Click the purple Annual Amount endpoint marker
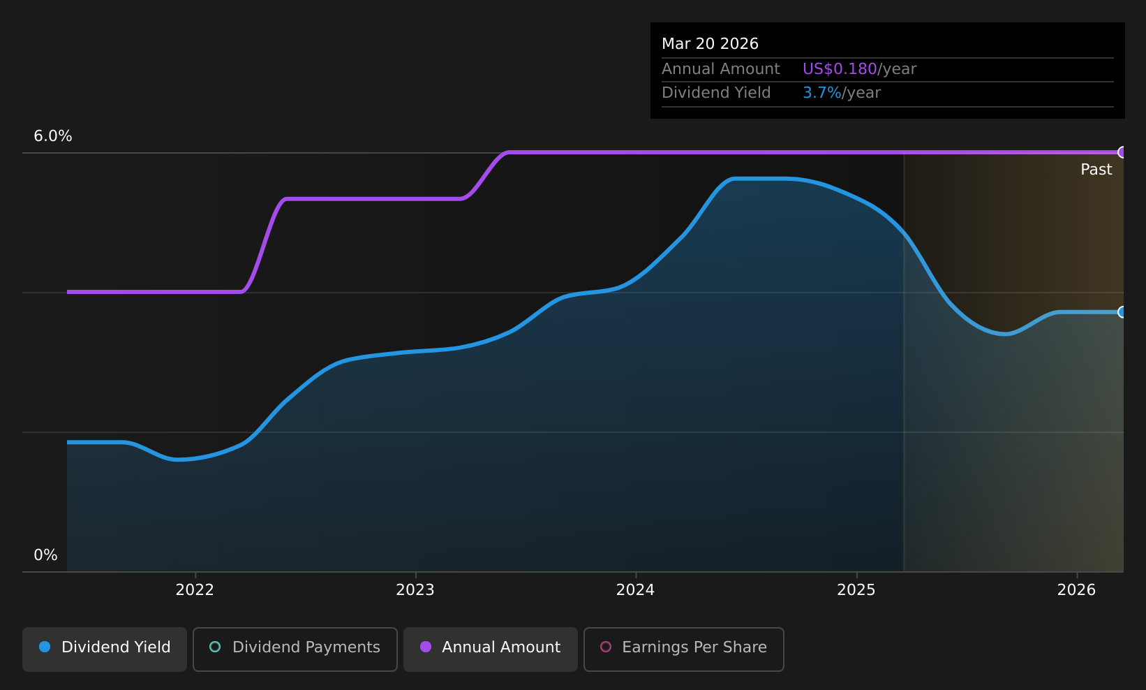 (1122, 152)
